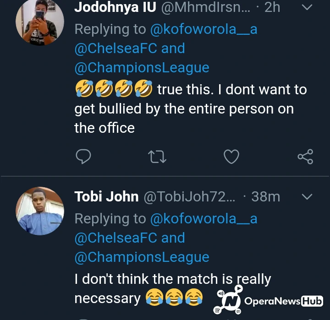This screenshot has height=320, width=330.
Task: Open the 2h timestamp on first tweet
Action: (x=272, y=7)
